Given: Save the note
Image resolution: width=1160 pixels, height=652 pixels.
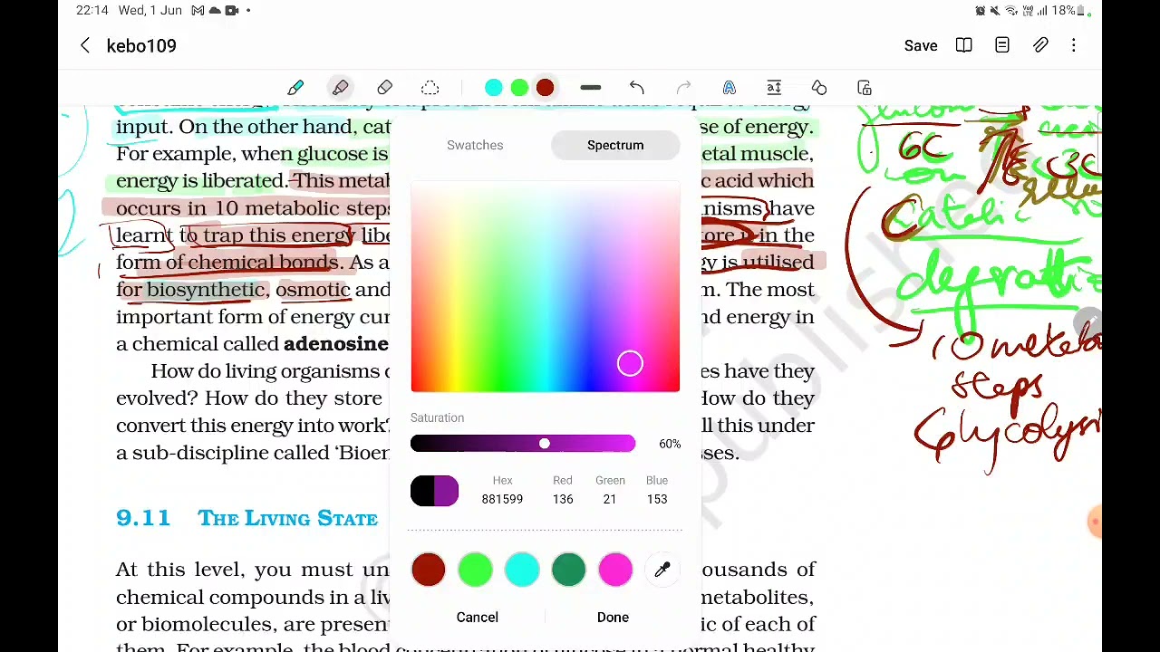Looking at the screenshot, I should pos(921,45).
